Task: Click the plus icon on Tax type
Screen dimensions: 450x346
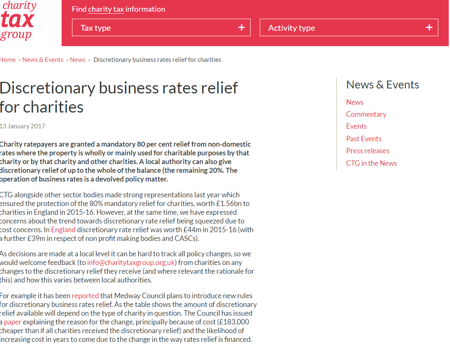Action: click(241, 27)
